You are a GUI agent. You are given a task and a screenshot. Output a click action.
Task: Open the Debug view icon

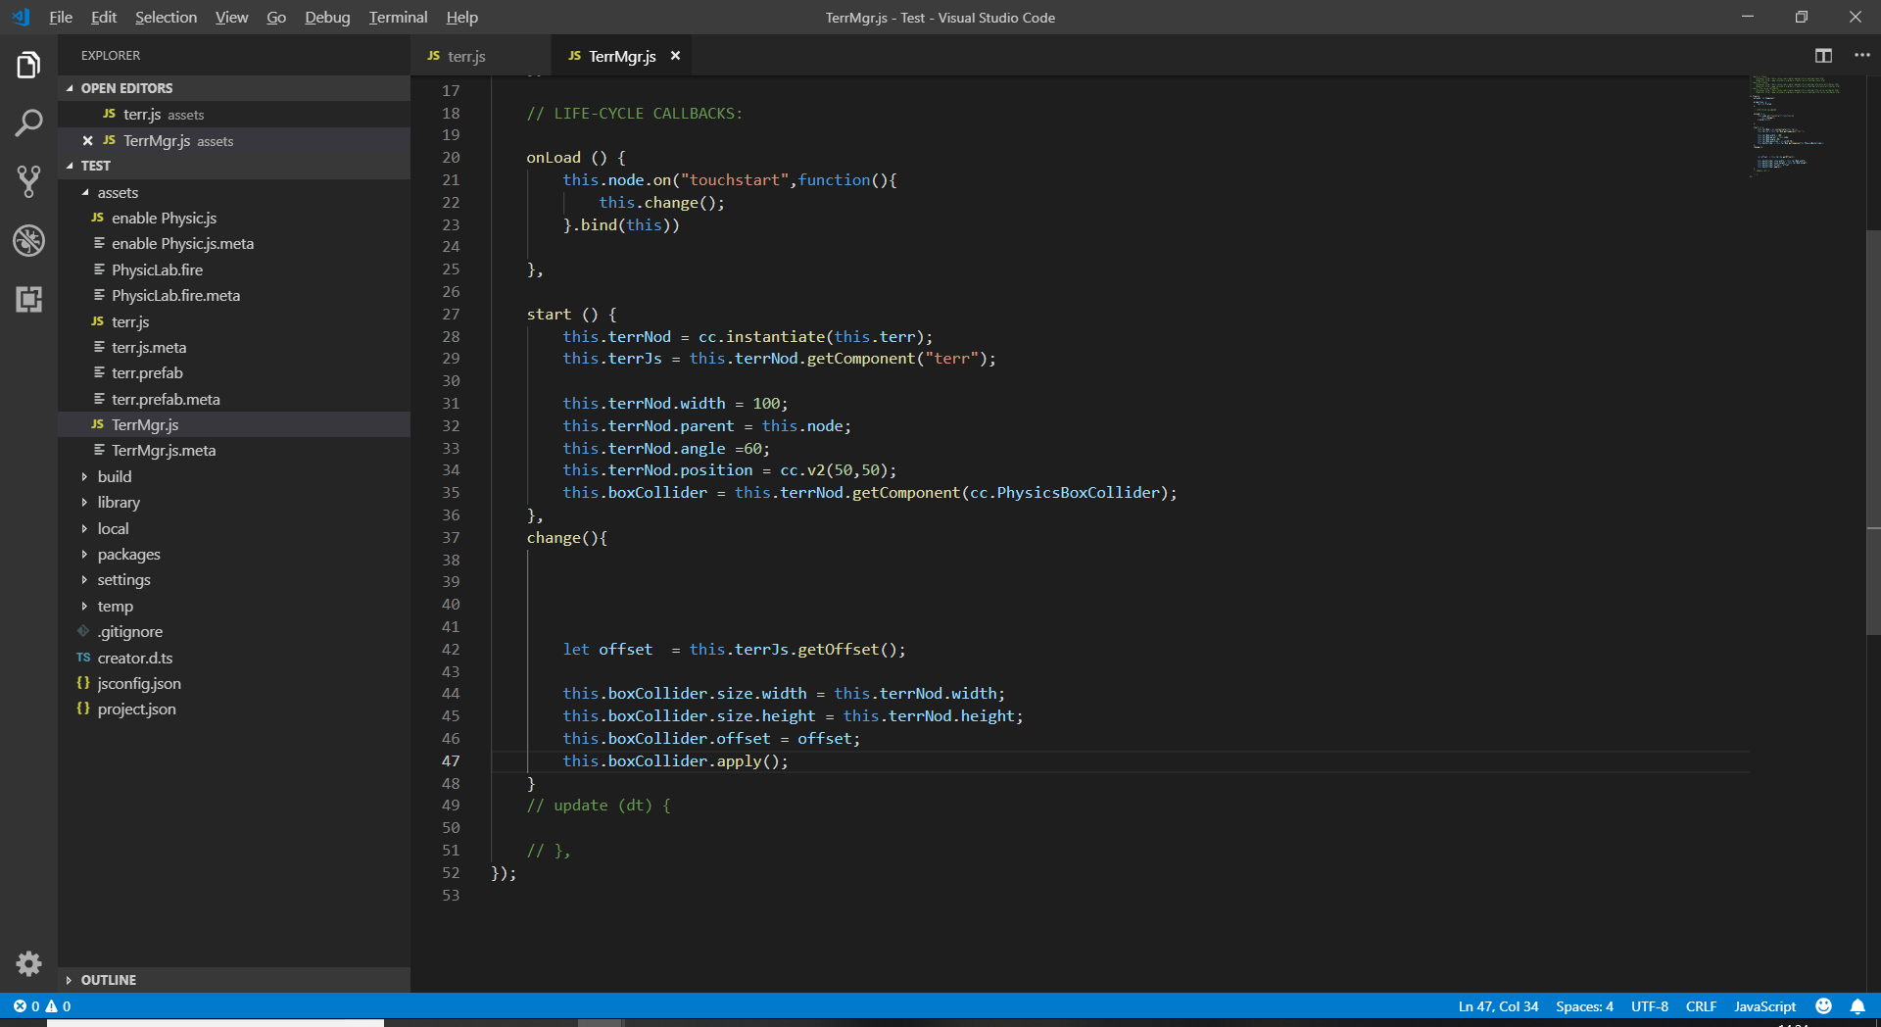pyautogui.click(x=28, y=240)
